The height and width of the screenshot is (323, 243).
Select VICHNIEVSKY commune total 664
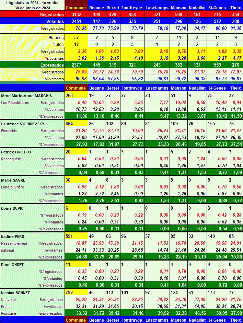(x=69, y=124)
